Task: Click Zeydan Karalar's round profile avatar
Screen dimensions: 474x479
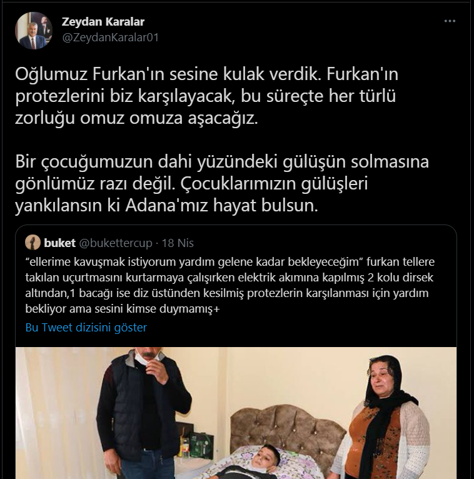Action: point(34,31)
